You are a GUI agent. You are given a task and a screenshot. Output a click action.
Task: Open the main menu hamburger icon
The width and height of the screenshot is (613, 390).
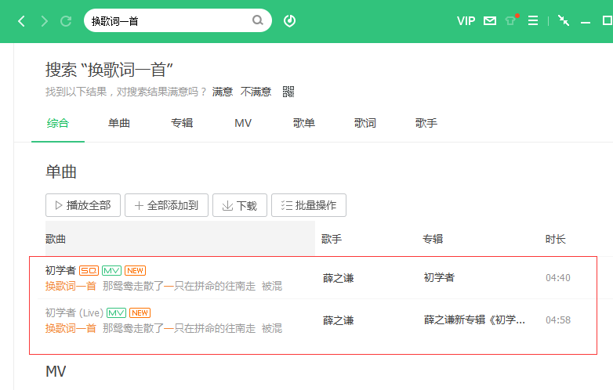[533, 20]
